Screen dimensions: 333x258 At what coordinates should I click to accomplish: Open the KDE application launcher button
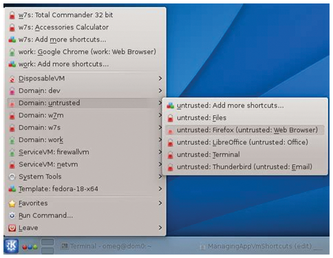[x=11, y=246]
